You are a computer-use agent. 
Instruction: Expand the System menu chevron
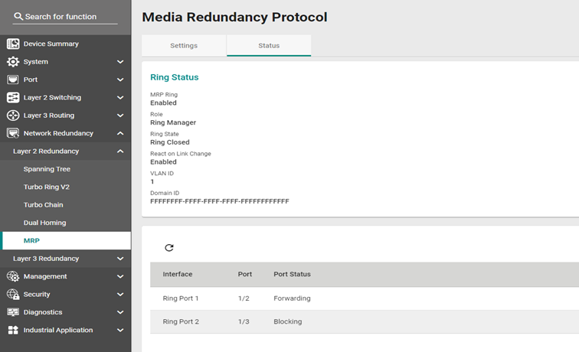coord(120,62)
